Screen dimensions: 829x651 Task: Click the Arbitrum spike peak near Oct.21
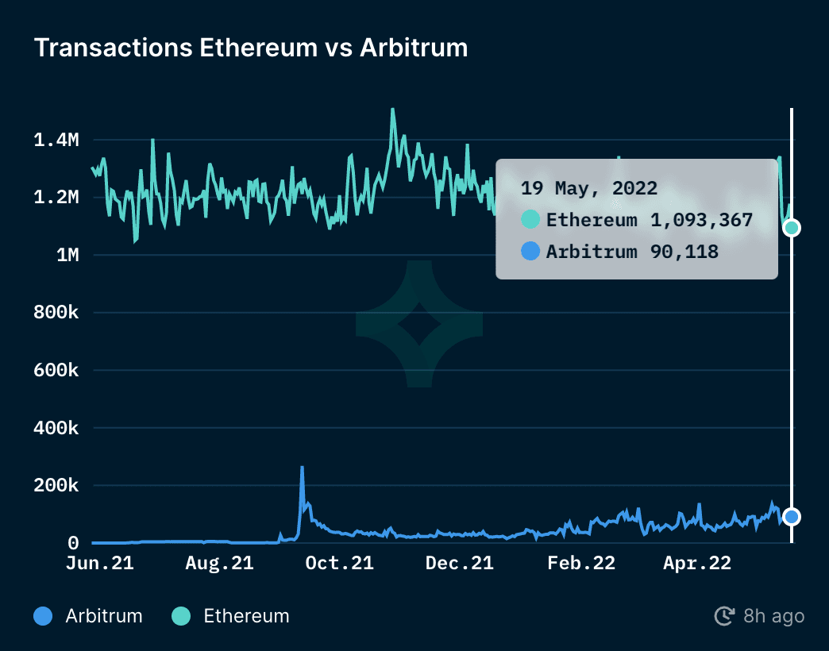[x=302, y=468]
